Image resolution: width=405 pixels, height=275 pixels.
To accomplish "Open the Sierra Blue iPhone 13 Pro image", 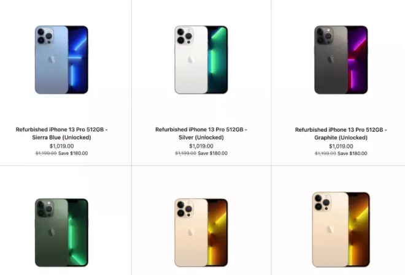I will [61, 60].
